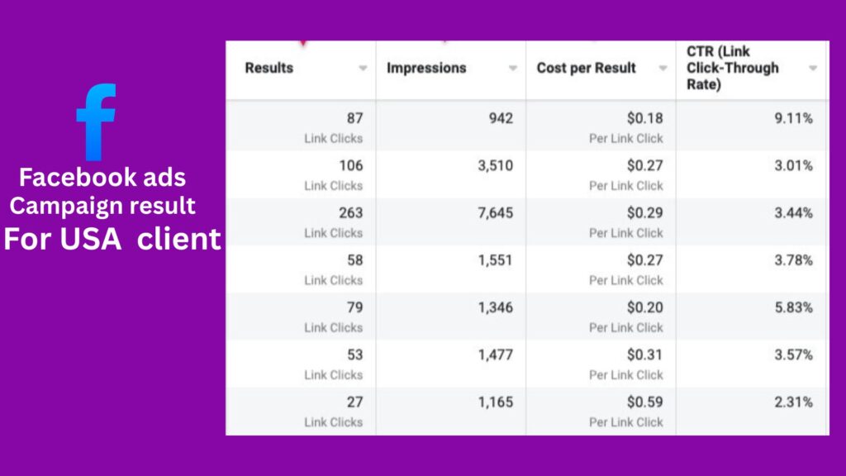Open the Cost per Result dropdown arrow
The width and height of the screenshot is (846, 476).
click(663, 69)
